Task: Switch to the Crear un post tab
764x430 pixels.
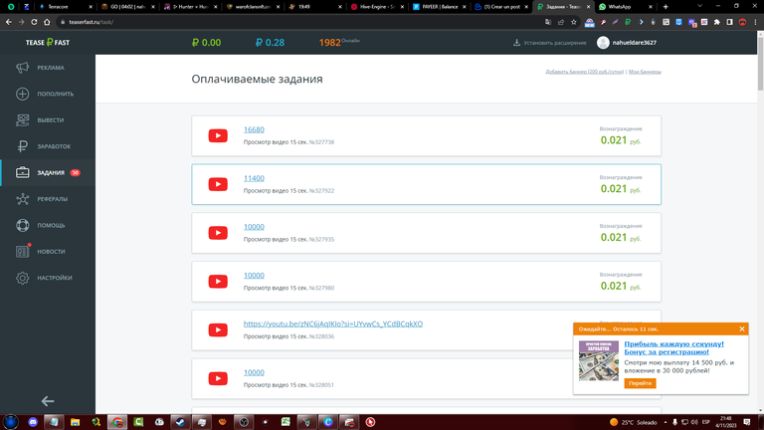Action: pyautogui.click(x=501, y=7)
